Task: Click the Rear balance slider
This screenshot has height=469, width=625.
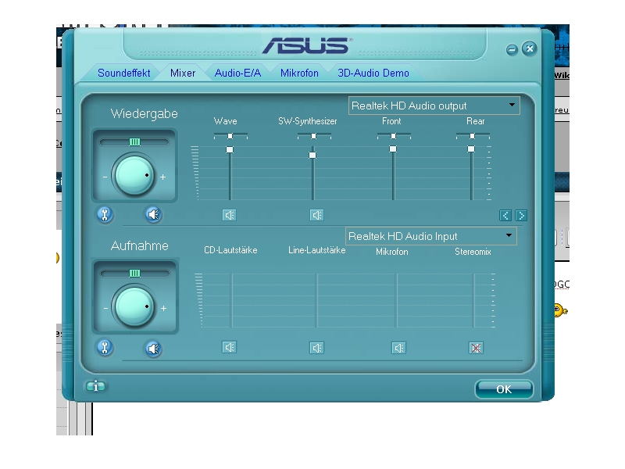Action: 473,136
